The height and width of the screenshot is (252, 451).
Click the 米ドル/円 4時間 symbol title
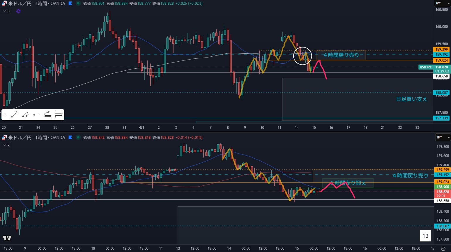(36, 4)
